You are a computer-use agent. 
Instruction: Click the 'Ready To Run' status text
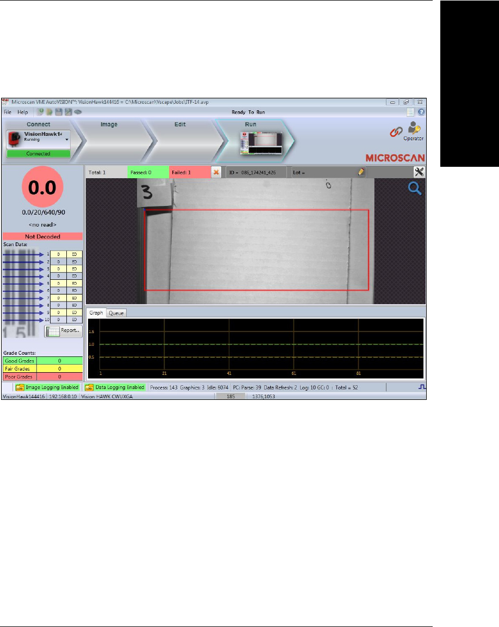[x=248, y=112]
